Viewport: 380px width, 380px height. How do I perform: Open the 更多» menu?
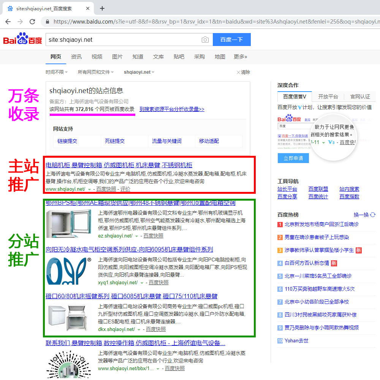click(x=241, y=57)
